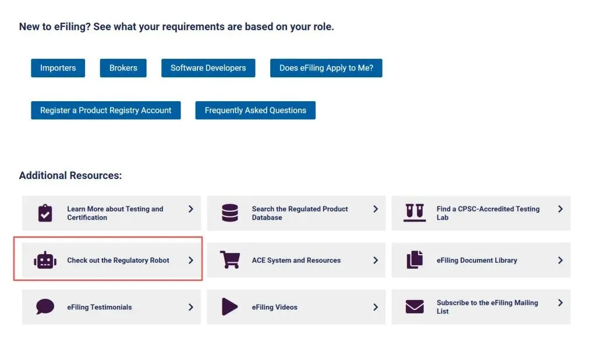Click the test tubes testing lab icon
The width and height of the screenshot is (591, 339).
click(415, 213)
